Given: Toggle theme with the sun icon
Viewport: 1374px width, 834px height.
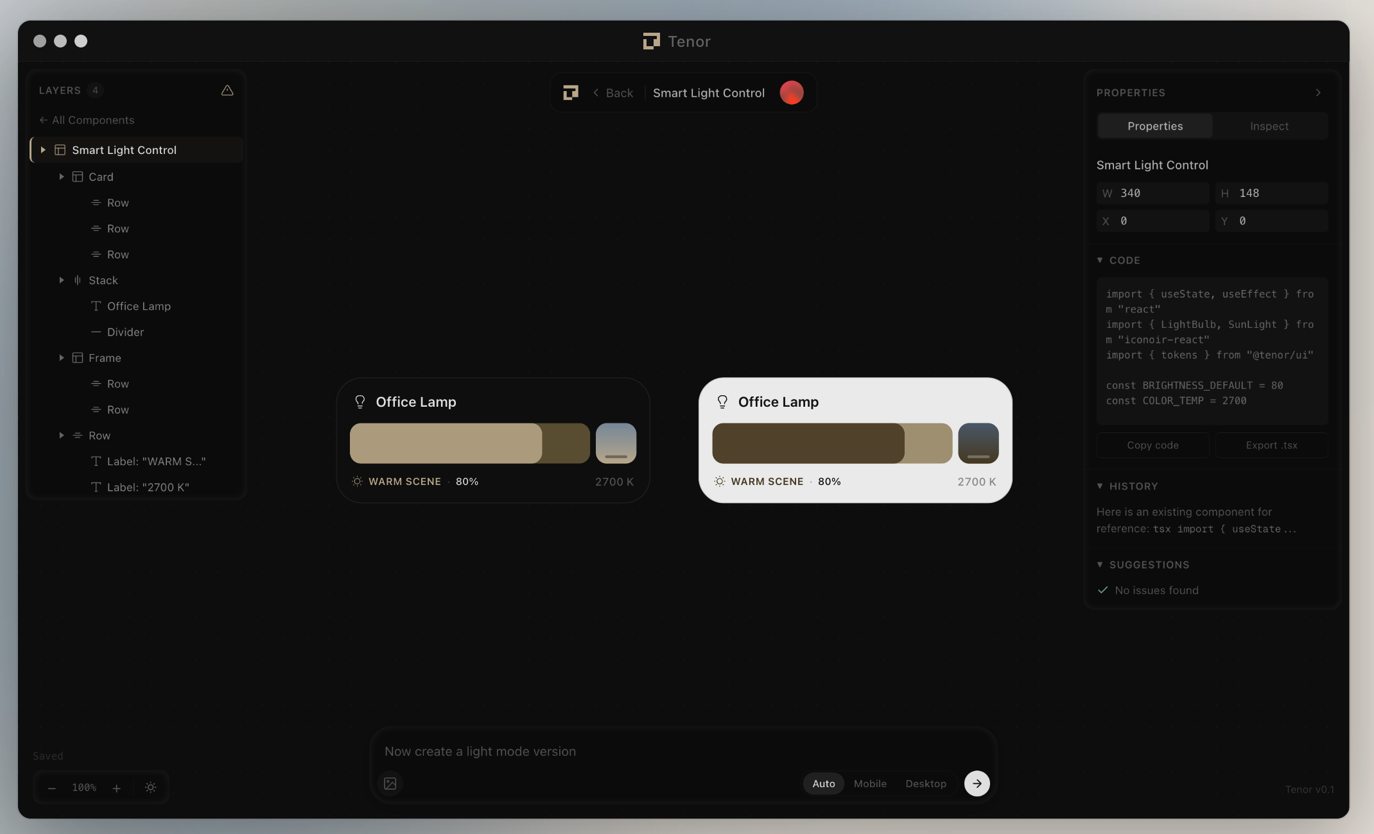Looking at the screenshot, I should tap(151, 788).
